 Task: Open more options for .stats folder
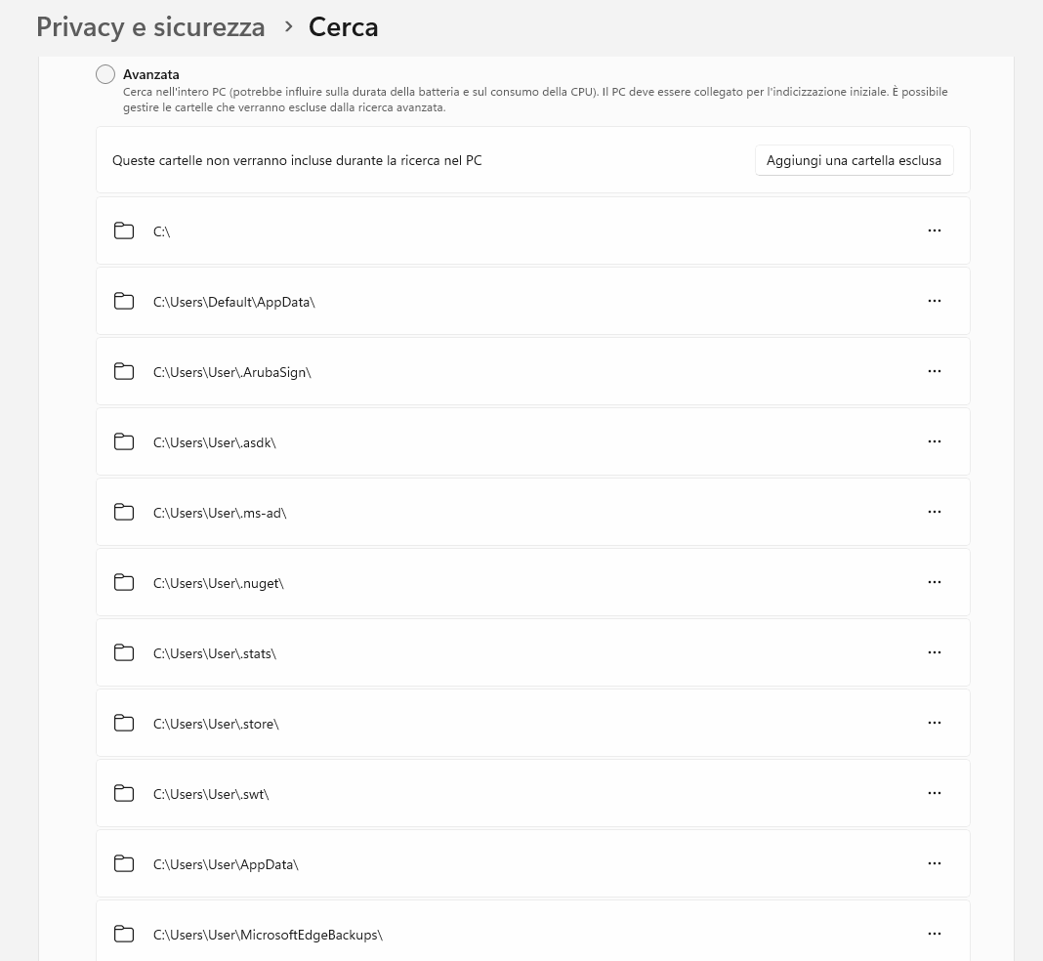coord(934,652)
